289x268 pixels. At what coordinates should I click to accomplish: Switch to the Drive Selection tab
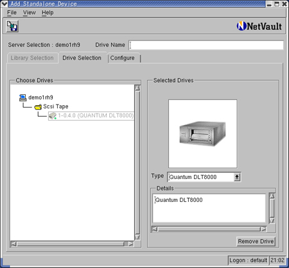82,58
